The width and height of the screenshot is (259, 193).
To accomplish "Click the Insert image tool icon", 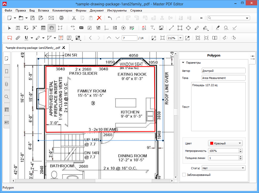I will tap(161, 28).
